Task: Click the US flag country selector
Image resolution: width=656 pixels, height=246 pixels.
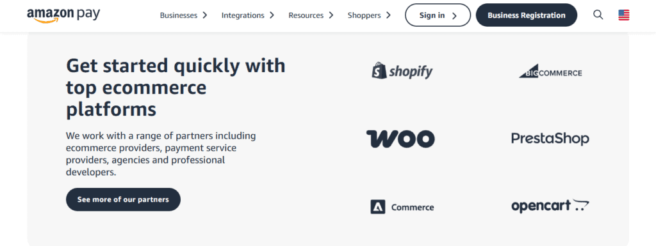Action: click(624, 15)
